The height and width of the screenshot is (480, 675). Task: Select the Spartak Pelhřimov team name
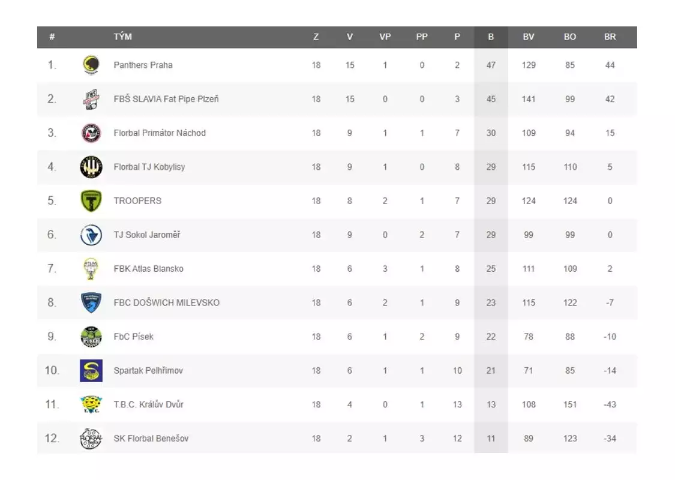click(148, 371)
